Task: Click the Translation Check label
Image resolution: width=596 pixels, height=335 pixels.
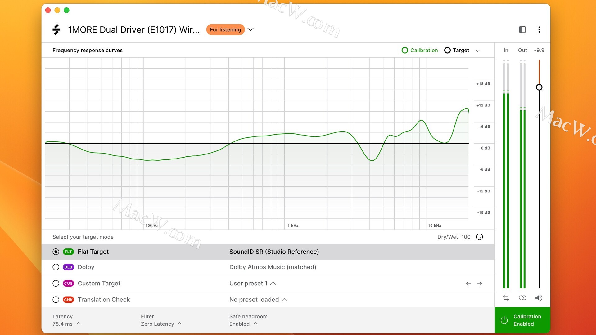Action: click(x=104, y=300)
